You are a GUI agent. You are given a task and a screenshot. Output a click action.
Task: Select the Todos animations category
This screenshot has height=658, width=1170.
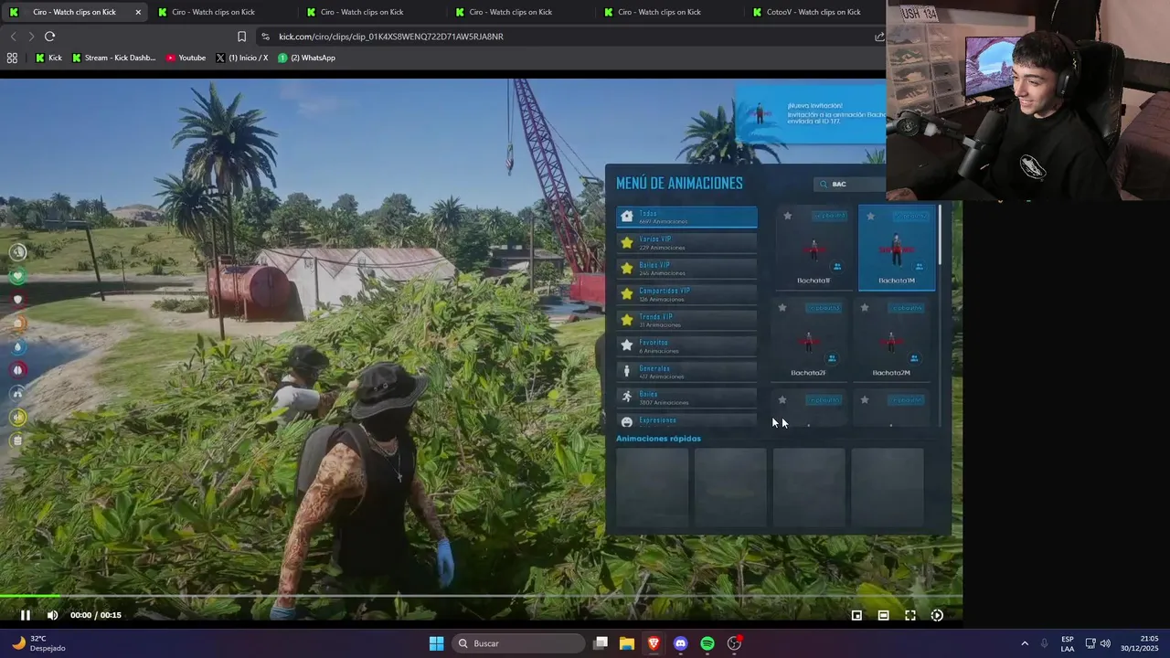point(686,217)
